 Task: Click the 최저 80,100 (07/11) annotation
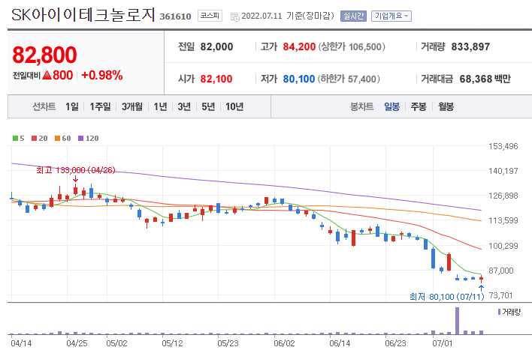[x=447, y=297]
